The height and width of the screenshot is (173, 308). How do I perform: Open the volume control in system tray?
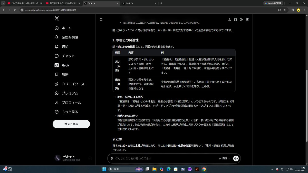click(x=291, y=169)
